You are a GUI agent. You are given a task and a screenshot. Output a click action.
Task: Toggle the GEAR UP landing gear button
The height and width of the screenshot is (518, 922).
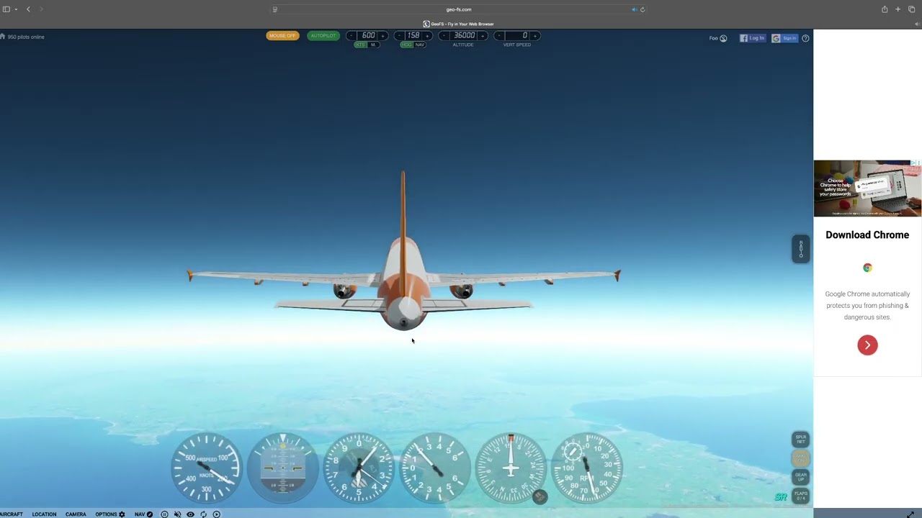point(800,476)
